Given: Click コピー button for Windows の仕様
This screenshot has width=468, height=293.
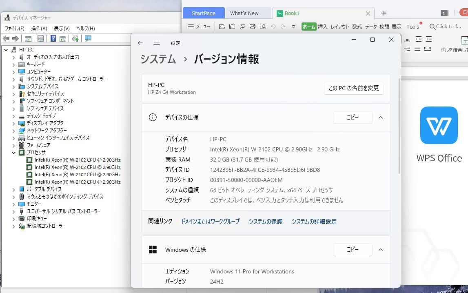Looking at the screenshot, I should 353,249.
